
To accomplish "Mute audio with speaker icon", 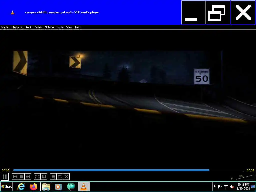I will pyautogui.click(x=232, y=179).
